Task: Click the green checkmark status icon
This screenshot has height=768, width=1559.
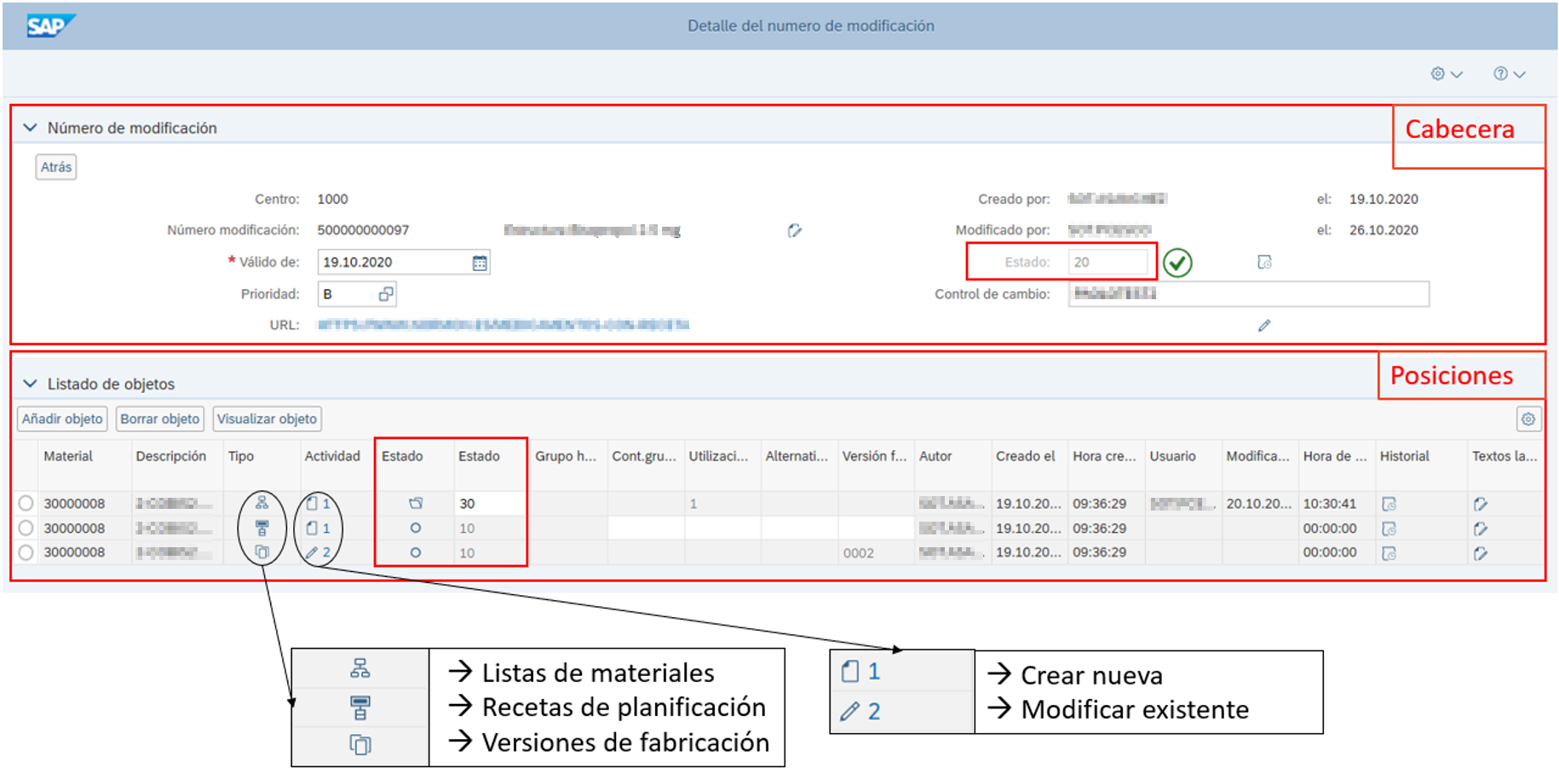Action: pos(1177,263)
